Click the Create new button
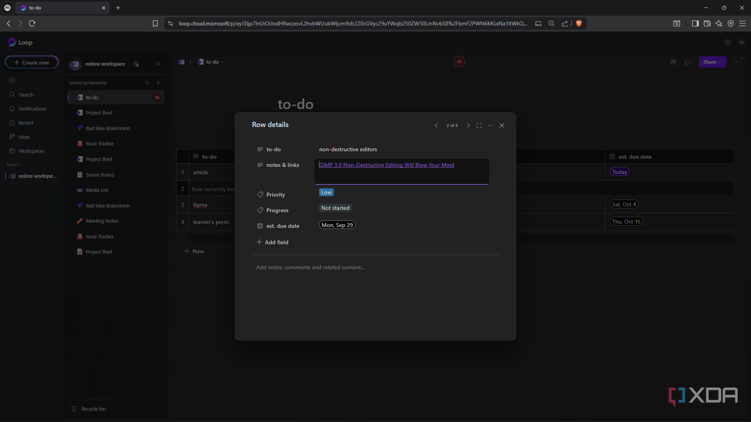The width and height of the screenshot is (751, 422). (x=32, y=63)
